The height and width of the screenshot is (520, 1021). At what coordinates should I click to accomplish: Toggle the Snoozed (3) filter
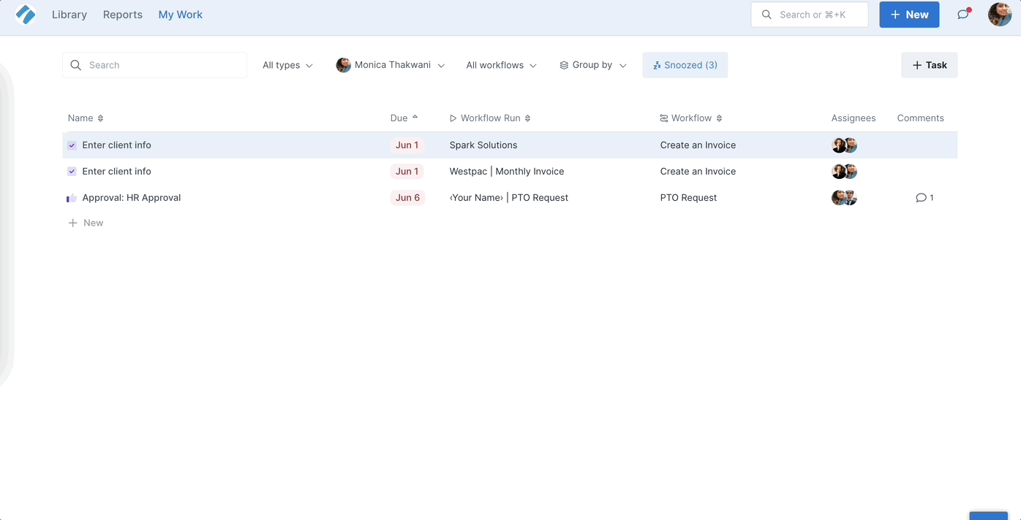click(685, 66)
